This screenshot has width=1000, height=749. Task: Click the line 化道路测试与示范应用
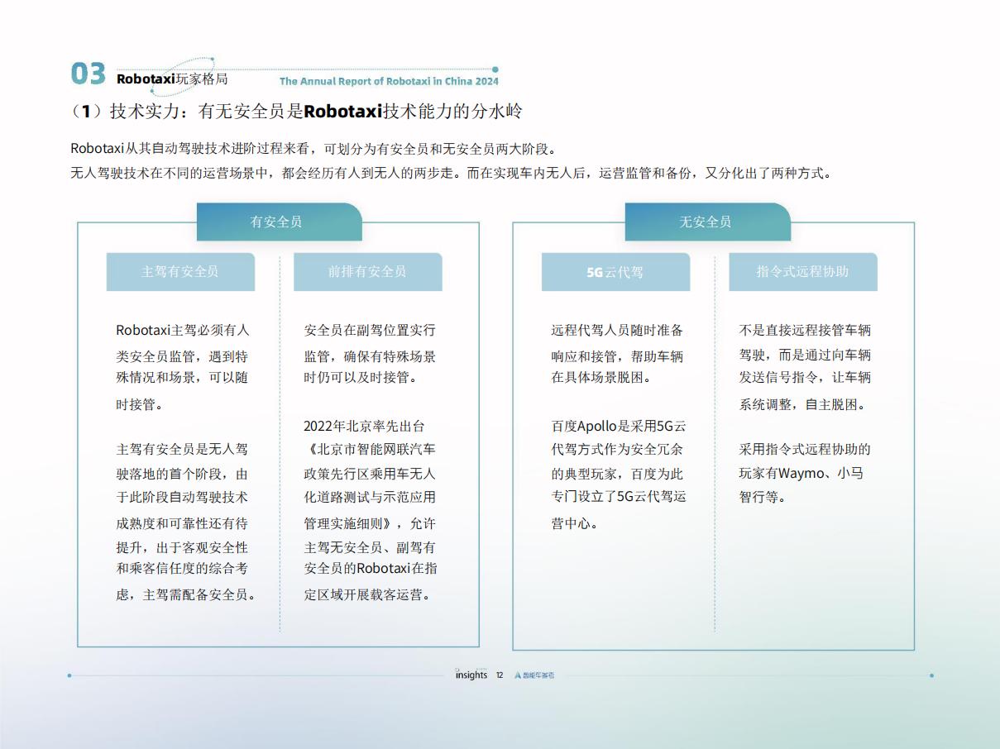point(370,498)
